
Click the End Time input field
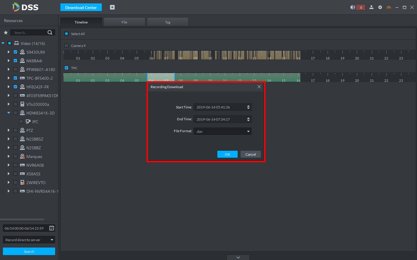(x=223, y=119)
